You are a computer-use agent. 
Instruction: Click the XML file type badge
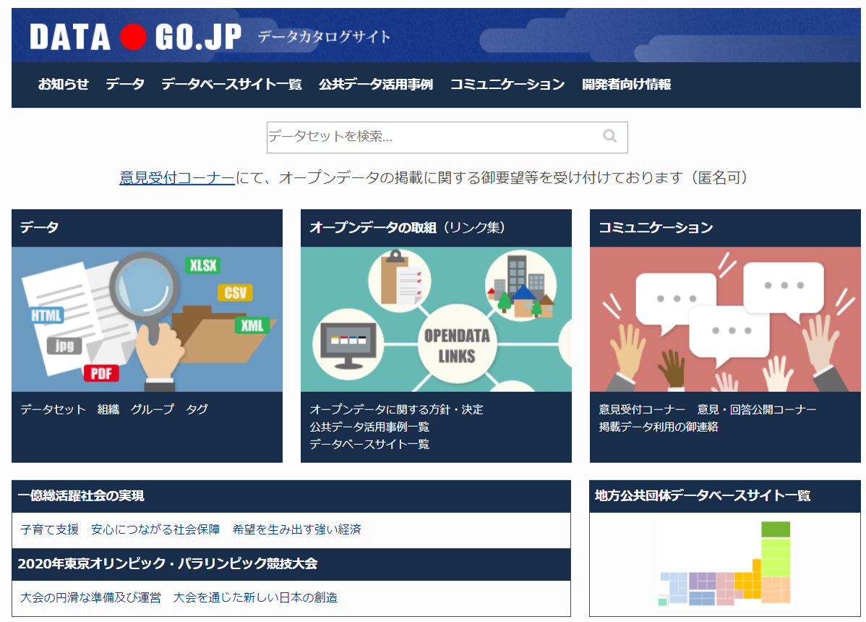tap(252, 325)
